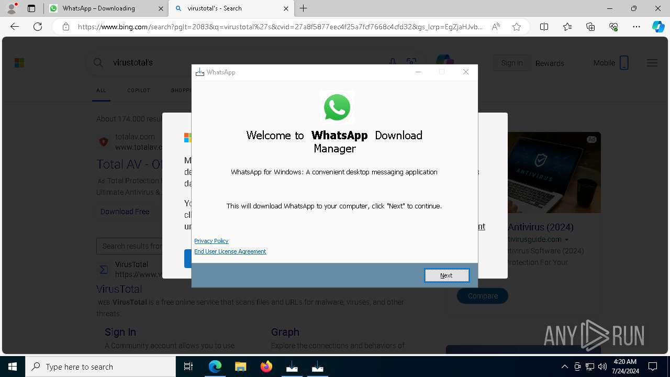Image resolution: width=670 pixels, height=377 pixels.
Task: Open the End User License Agreement link
Action: coord(230,251)
